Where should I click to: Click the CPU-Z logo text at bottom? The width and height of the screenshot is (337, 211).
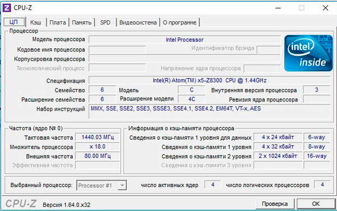pyautogui.click(x=21, y=204)
